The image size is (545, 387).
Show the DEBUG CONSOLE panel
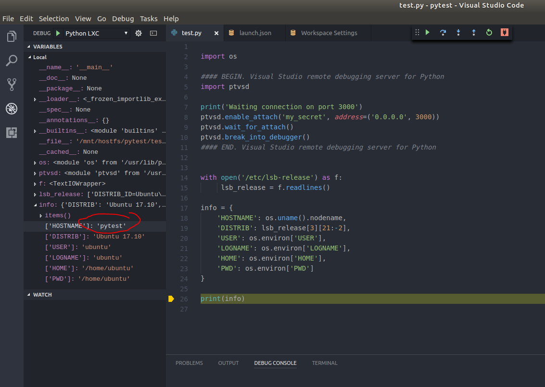point(275,363)
